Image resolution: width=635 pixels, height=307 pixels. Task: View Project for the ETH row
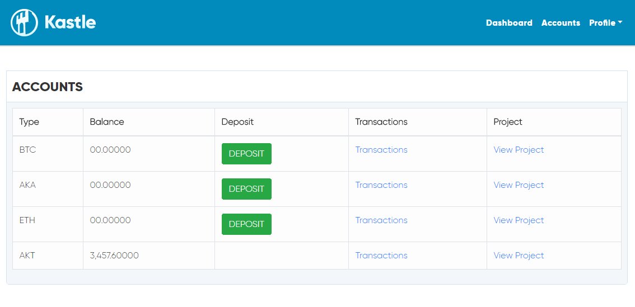pyautogui.click(x=519, y=220)
